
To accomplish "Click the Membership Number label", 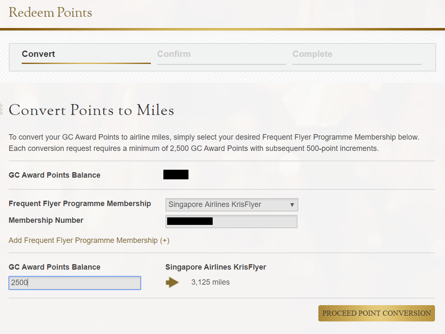I will tap(46, 220).
